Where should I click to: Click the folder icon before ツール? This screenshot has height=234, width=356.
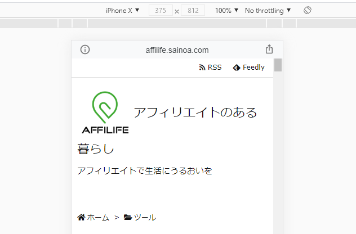tap(128, 217)
